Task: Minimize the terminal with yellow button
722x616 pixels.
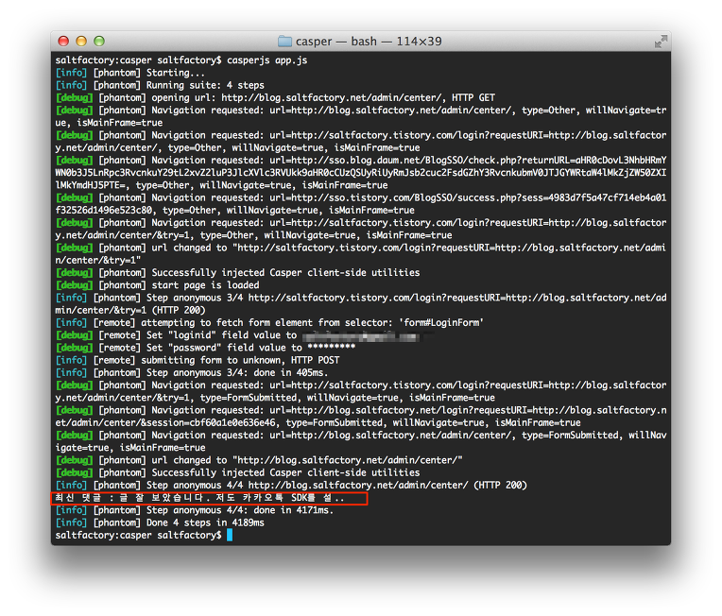Action: coord(81,41)
